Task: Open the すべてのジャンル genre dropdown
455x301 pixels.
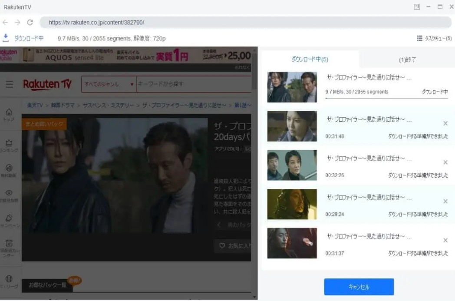Action: 109,84
